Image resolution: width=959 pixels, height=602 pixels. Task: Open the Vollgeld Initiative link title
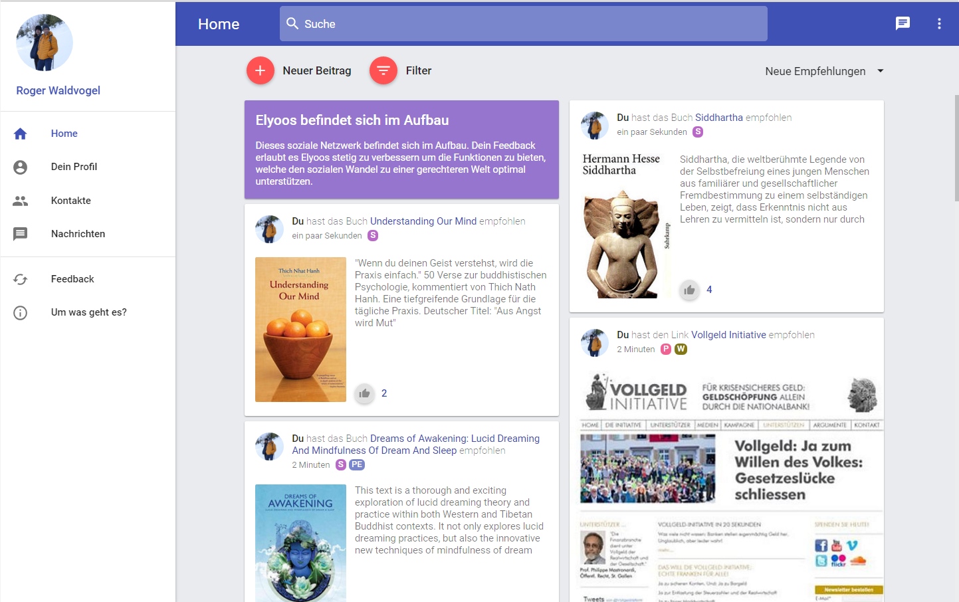coord(728,335)
